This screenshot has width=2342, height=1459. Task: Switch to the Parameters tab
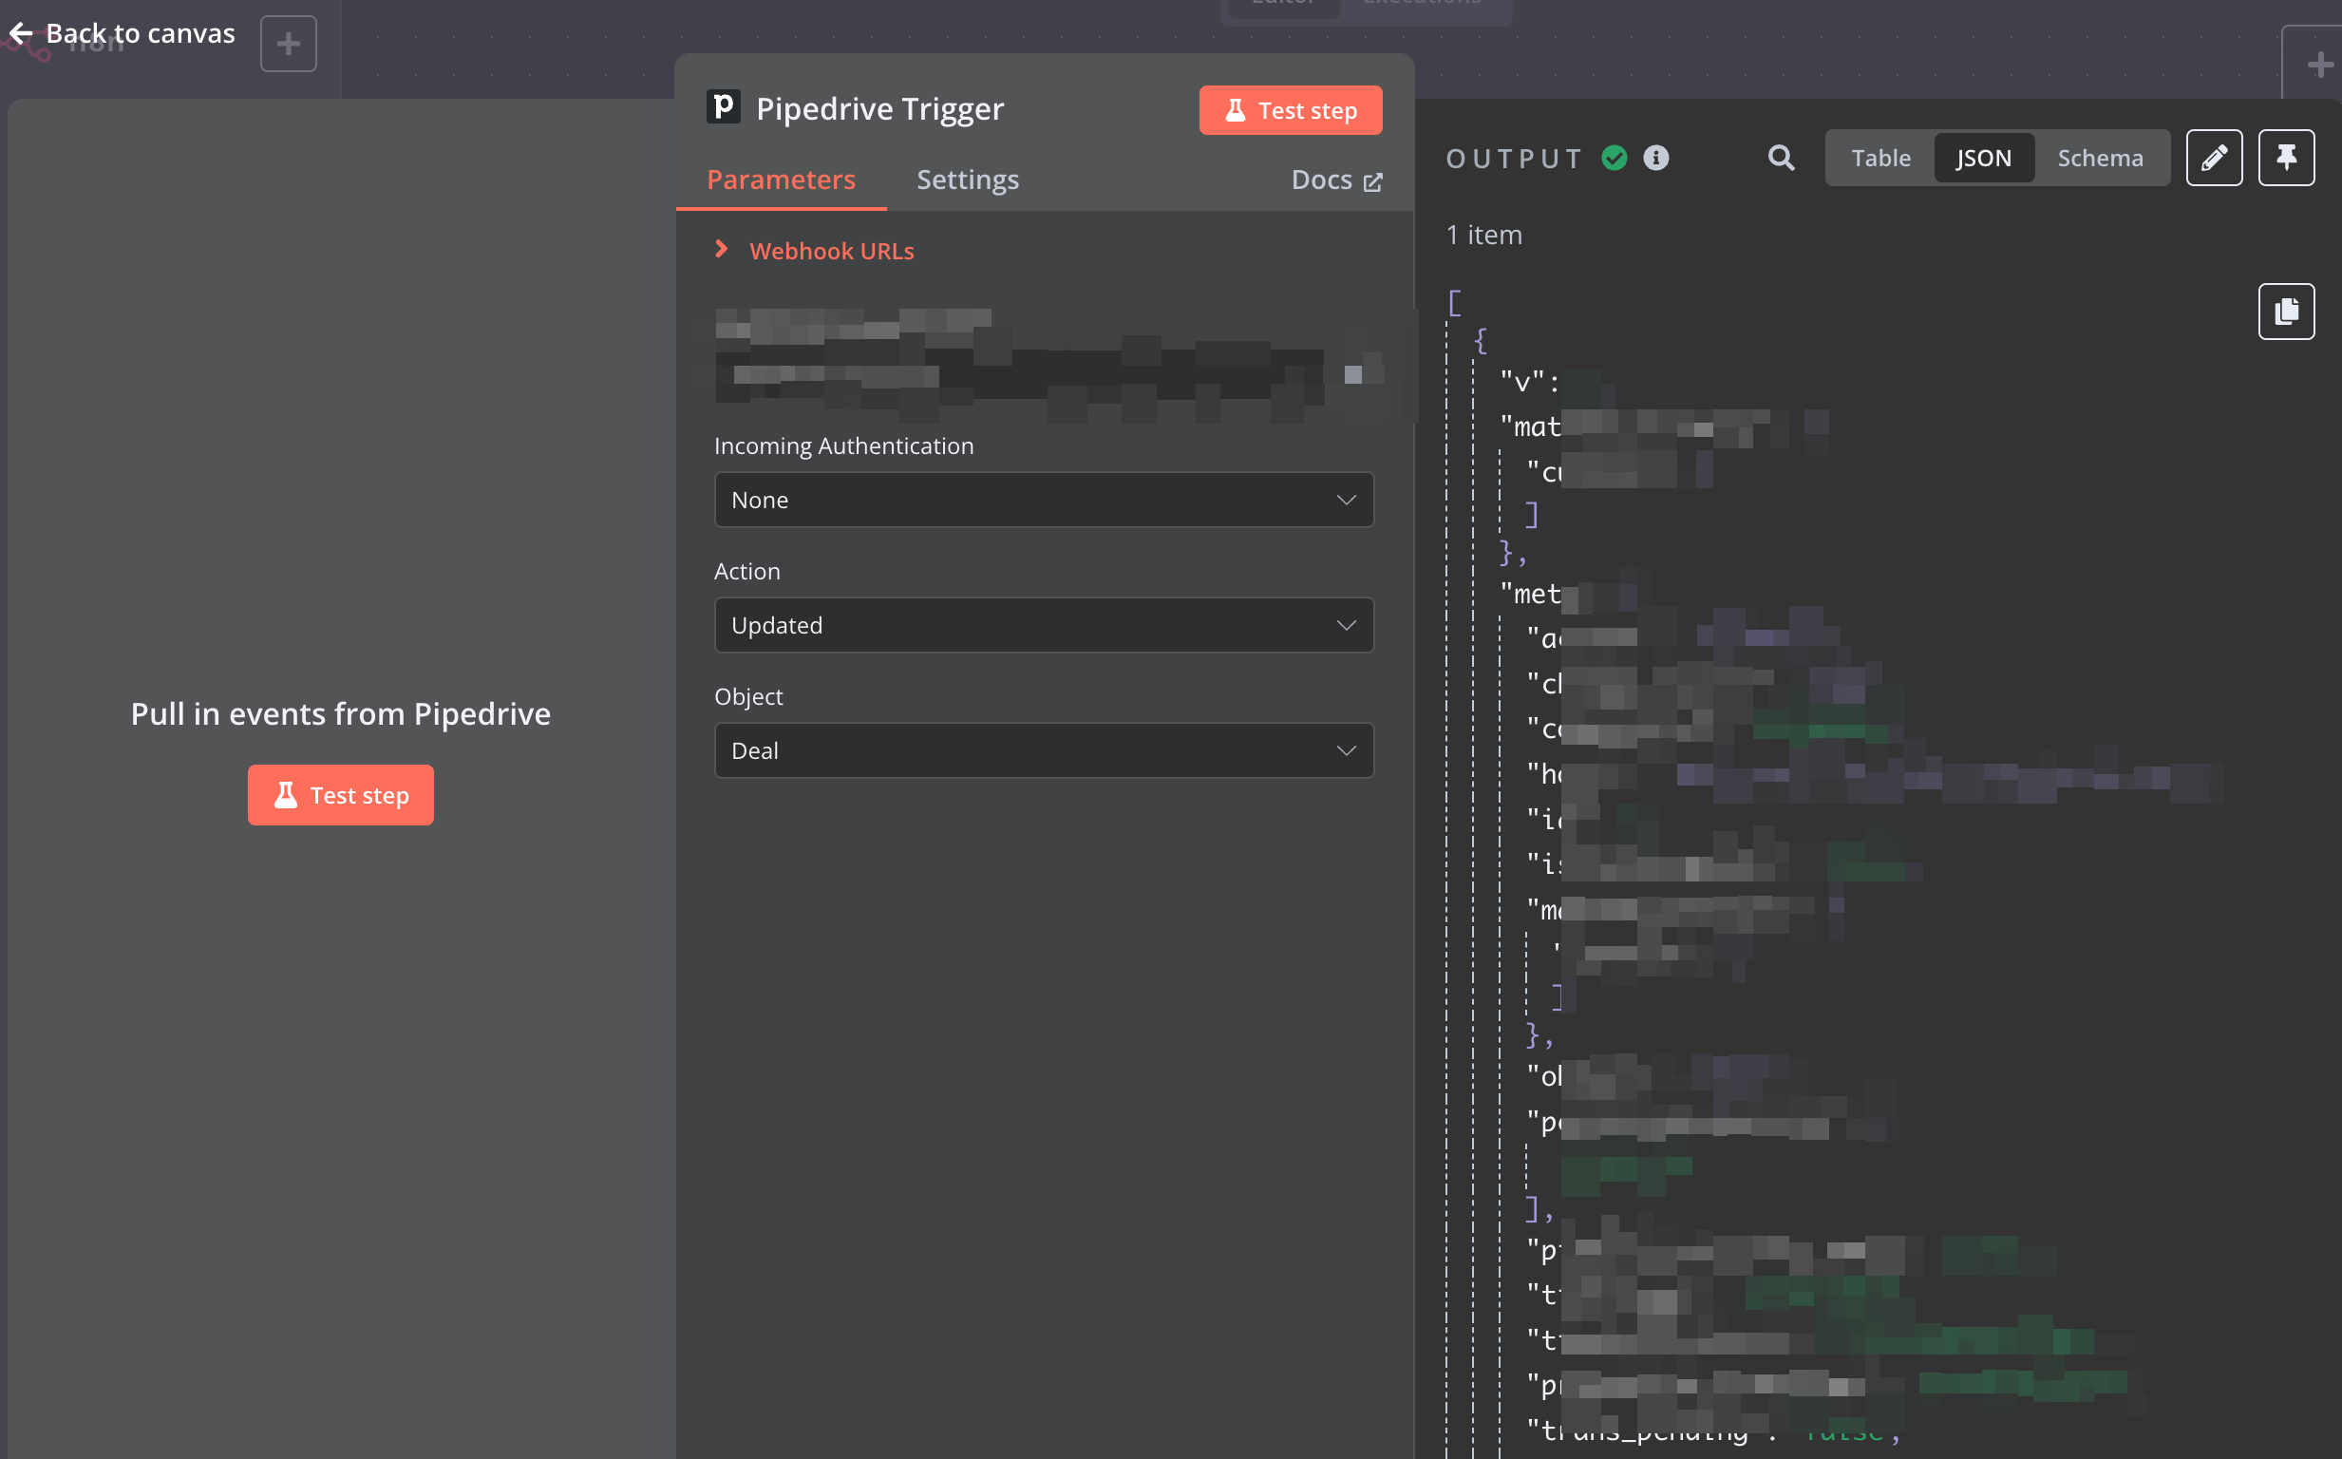[782, 180]
